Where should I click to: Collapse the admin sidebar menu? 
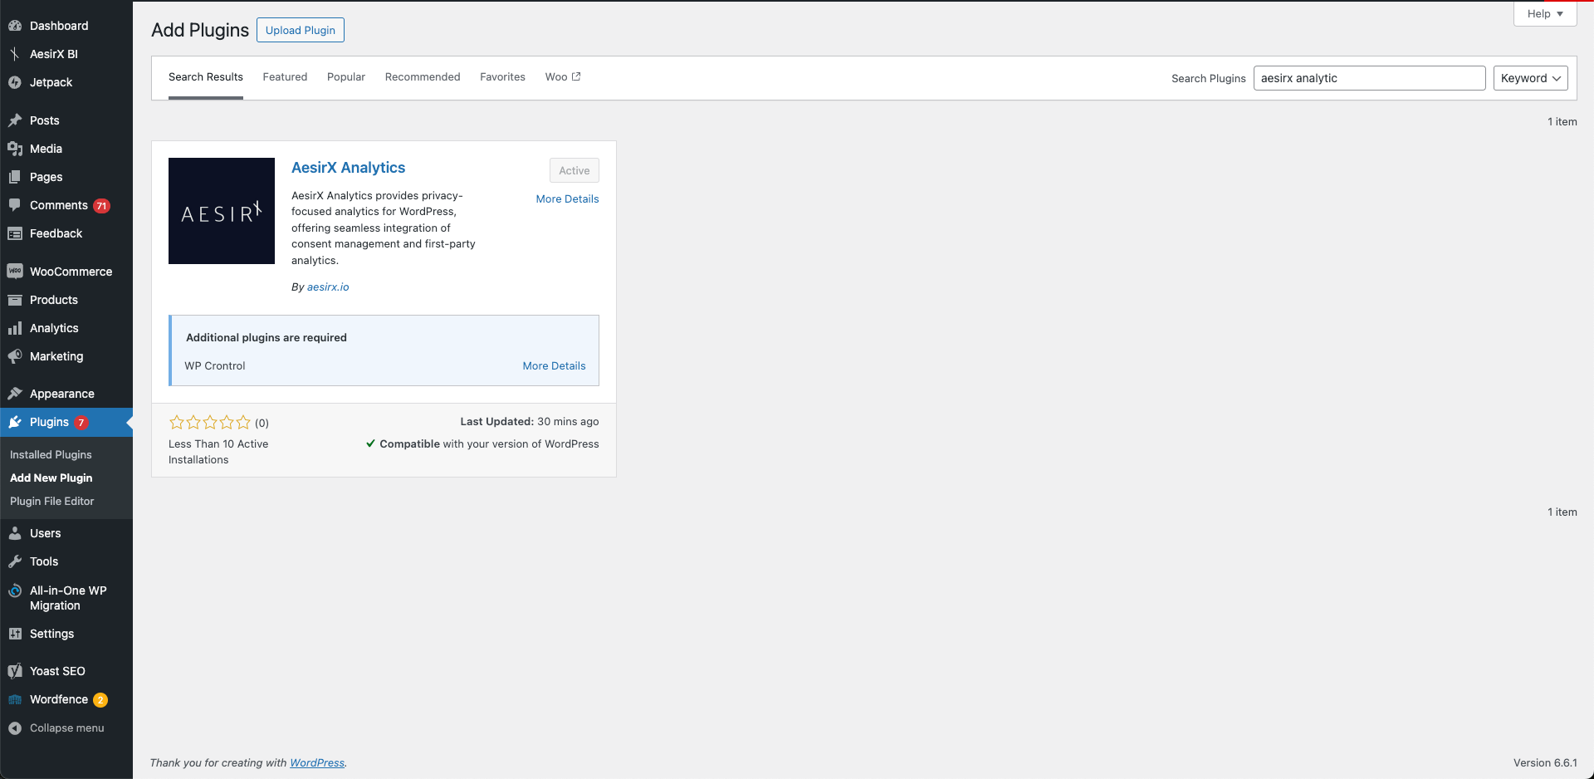(66, 728)
